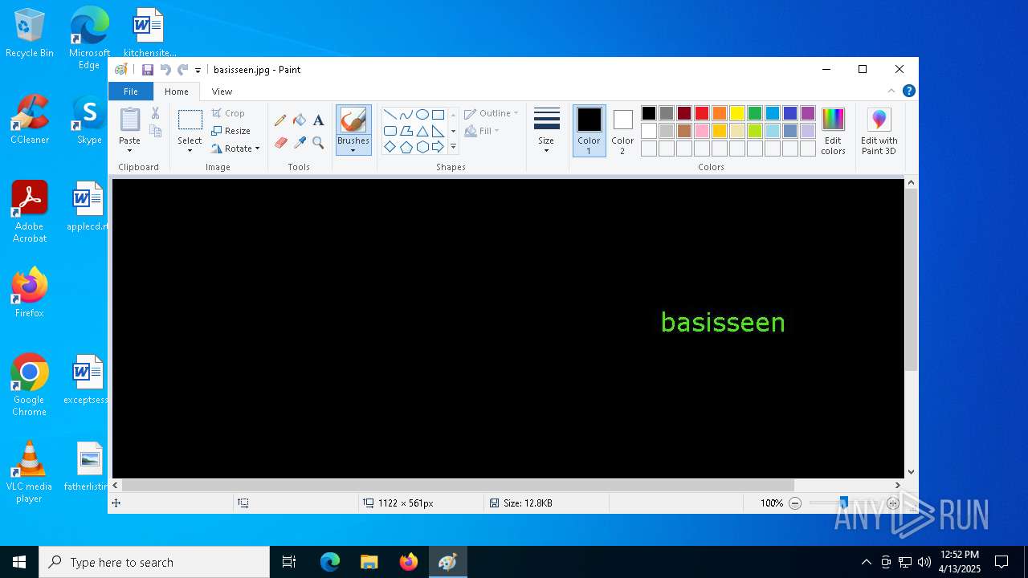Pick the red color swatch
The width and height of the screenshot is (1028, 578).
pyautogui.click(x=702, y=113)
